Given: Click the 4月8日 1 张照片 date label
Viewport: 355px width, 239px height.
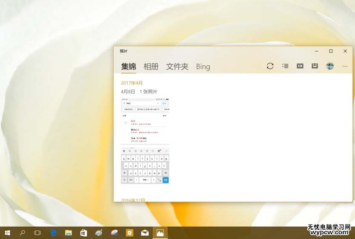Looking at the screenshot, I should 139,91.
